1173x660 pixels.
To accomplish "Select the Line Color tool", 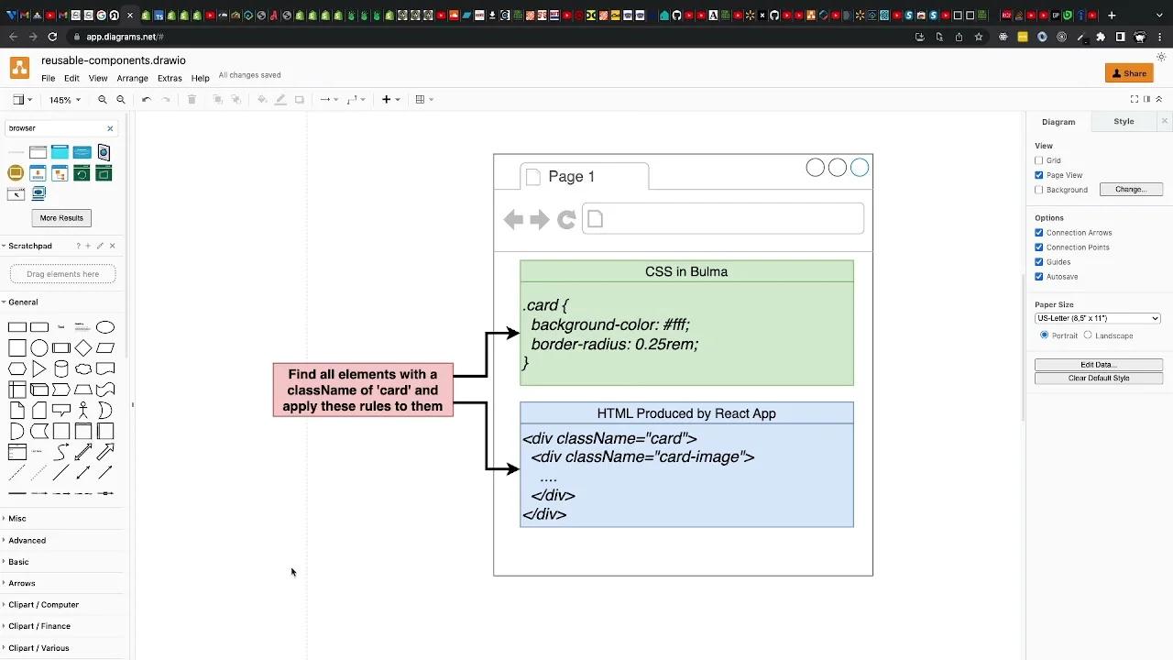I will [x=280, y=99].
